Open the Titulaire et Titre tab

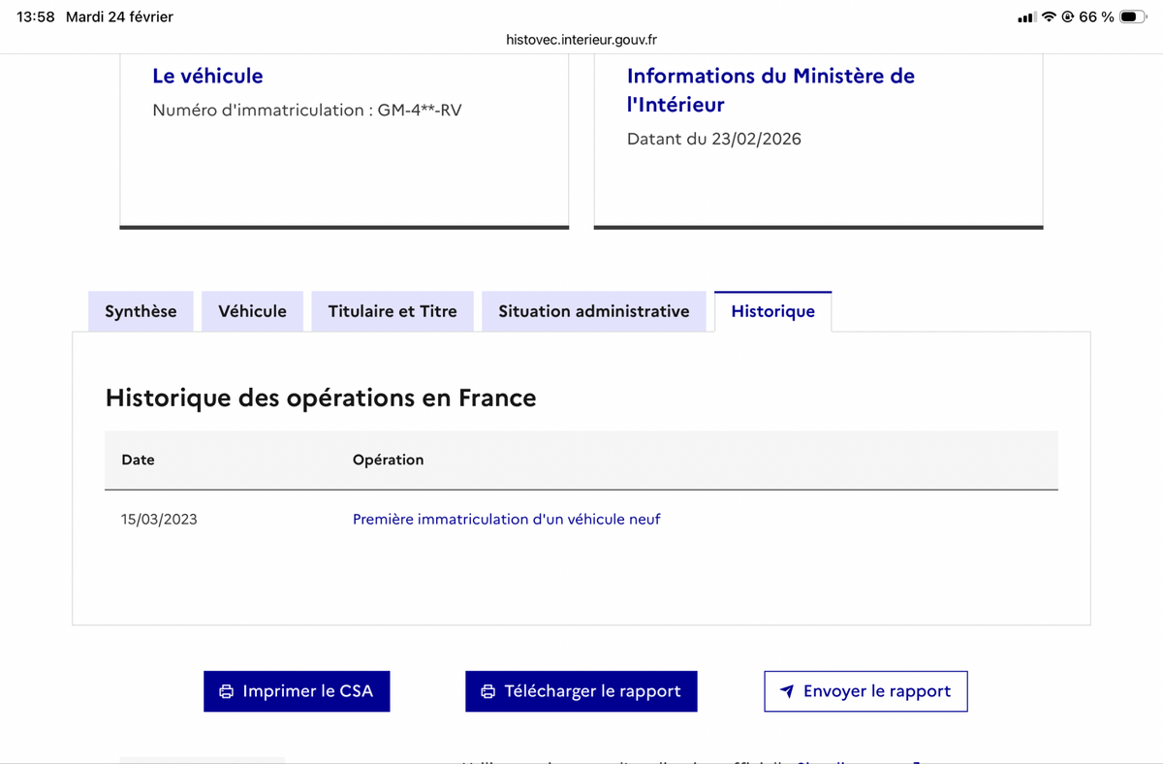point(393,311)
